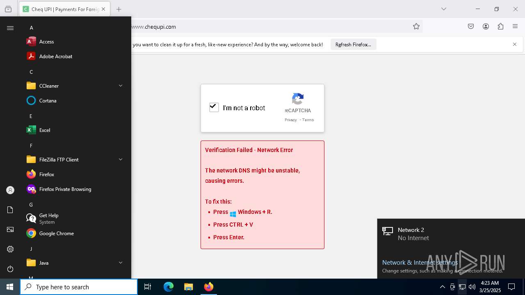Screen dimensions: 525x295
Task: Launch Microsoft Edge from taskbar
Action: click(x=169, y=287)
